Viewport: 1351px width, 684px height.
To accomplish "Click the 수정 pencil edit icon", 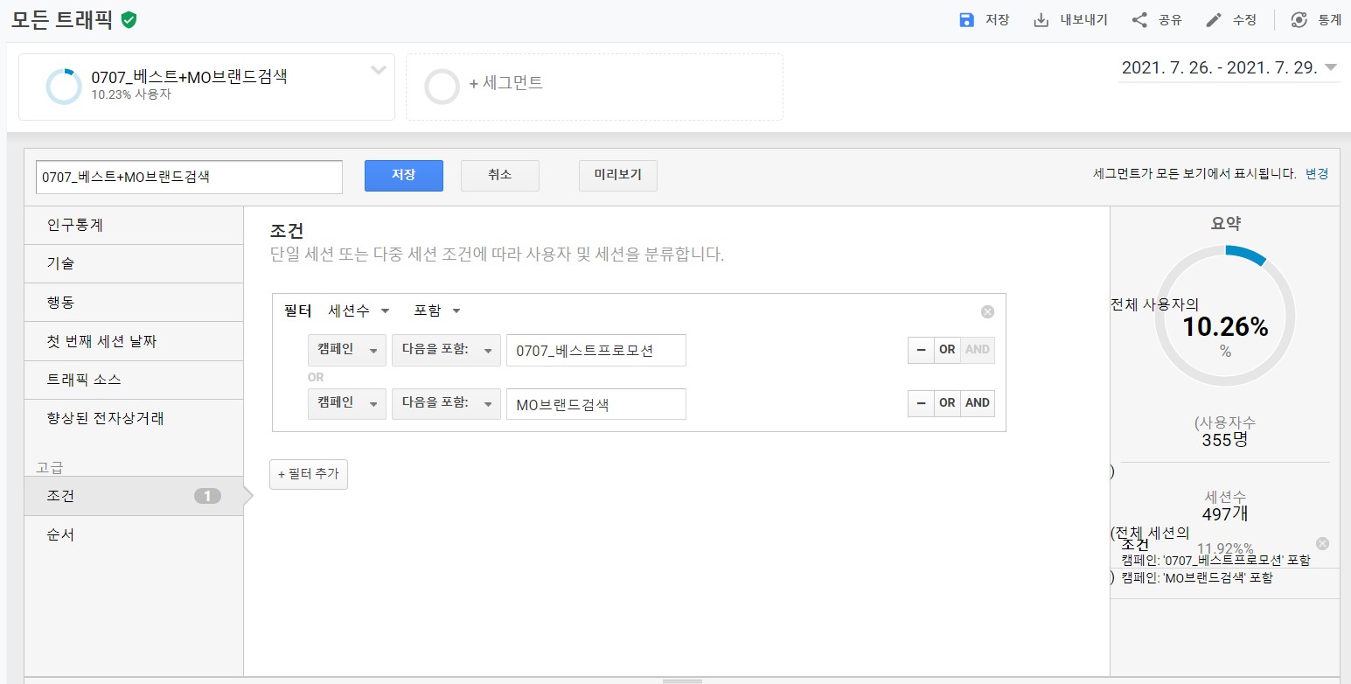I will point(1213,20).
